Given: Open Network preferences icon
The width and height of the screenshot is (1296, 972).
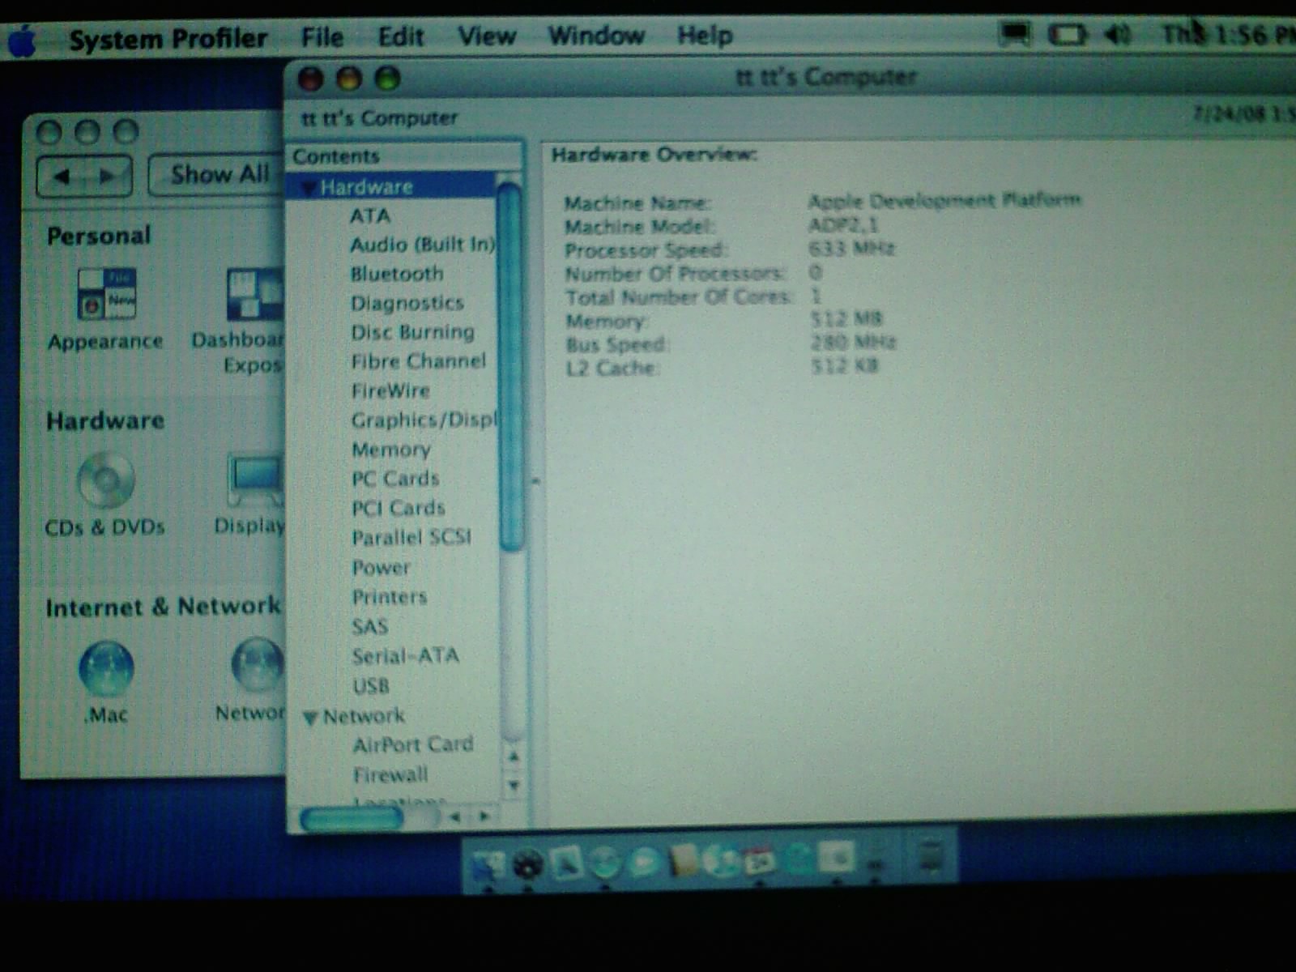Looking at the screenshot, I should (258, 666).
